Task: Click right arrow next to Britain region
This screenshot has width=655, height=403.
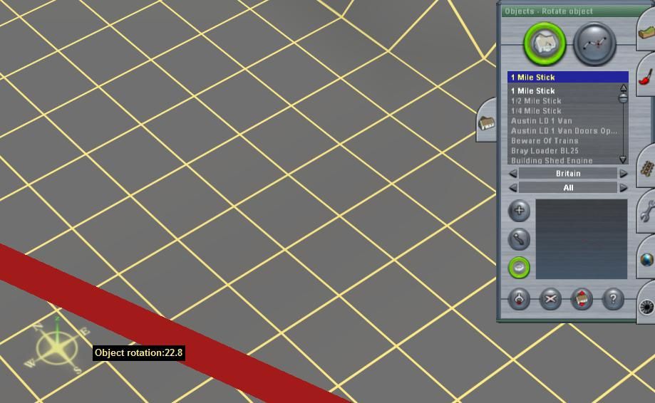Action: click(623, 174)
